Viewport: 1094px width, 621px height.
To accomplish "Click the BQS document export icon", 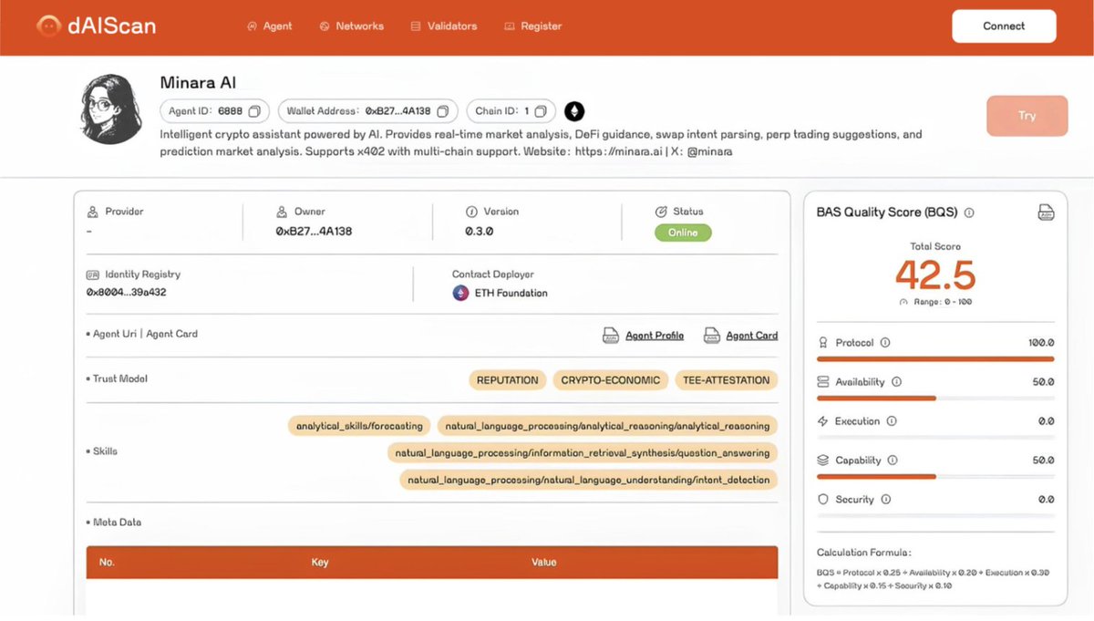I will coord(1047,212).
